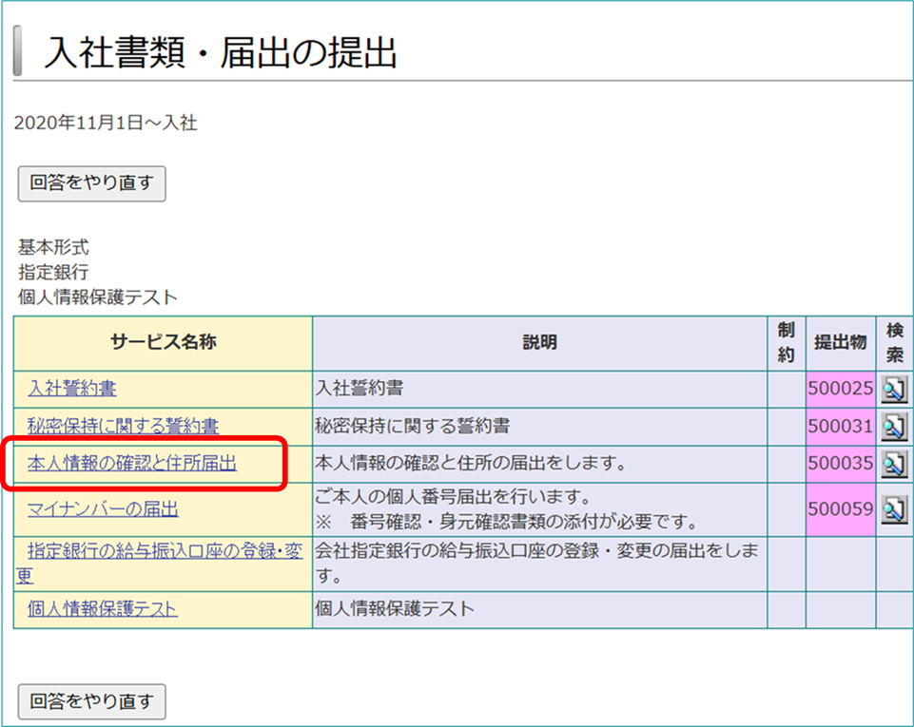Open the 入社誓約書 link
This screenshot has width=914, height=727.
[72, 389]
